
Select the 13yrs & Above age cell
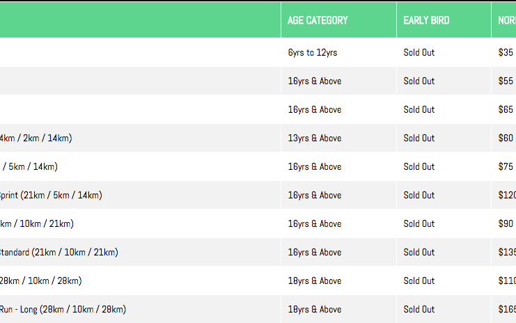pyautogui.click(x=315, y=138)
